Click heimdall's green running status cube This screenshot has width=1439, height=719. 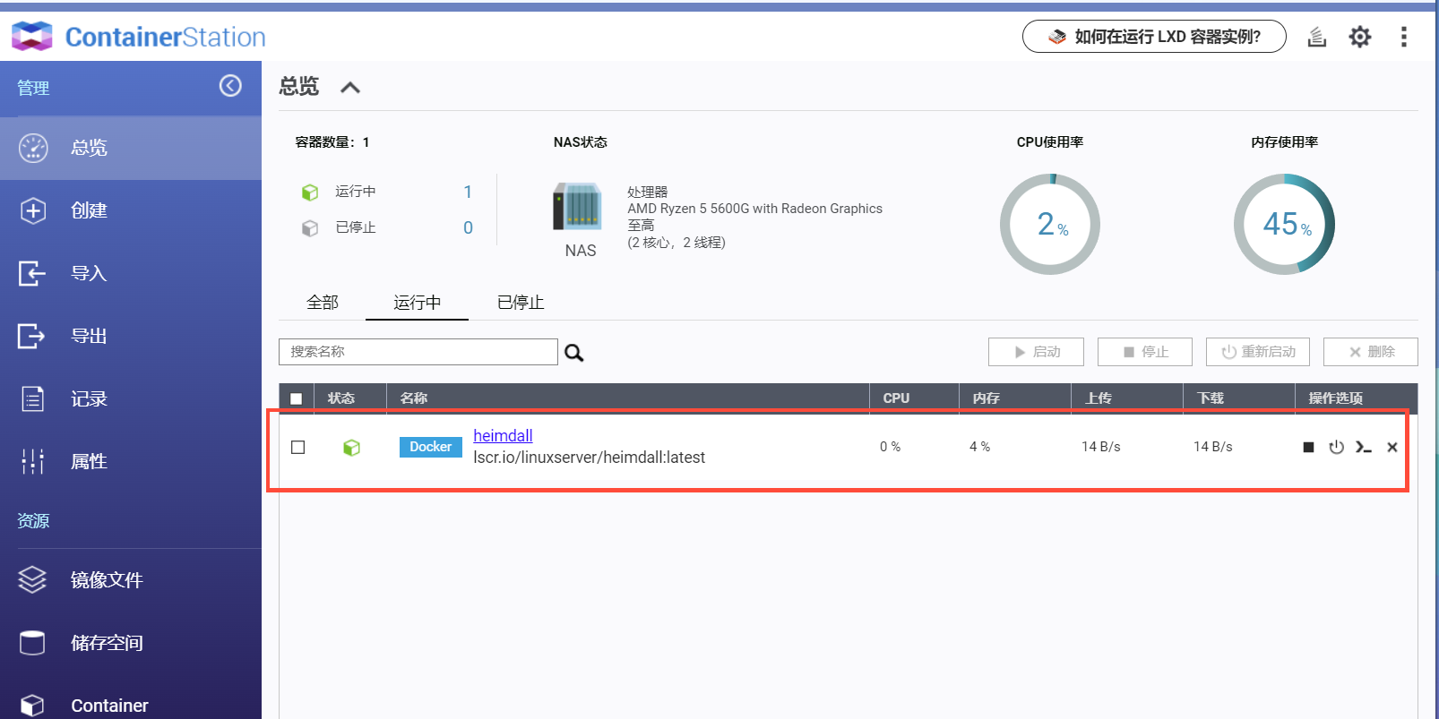[352, 447]
